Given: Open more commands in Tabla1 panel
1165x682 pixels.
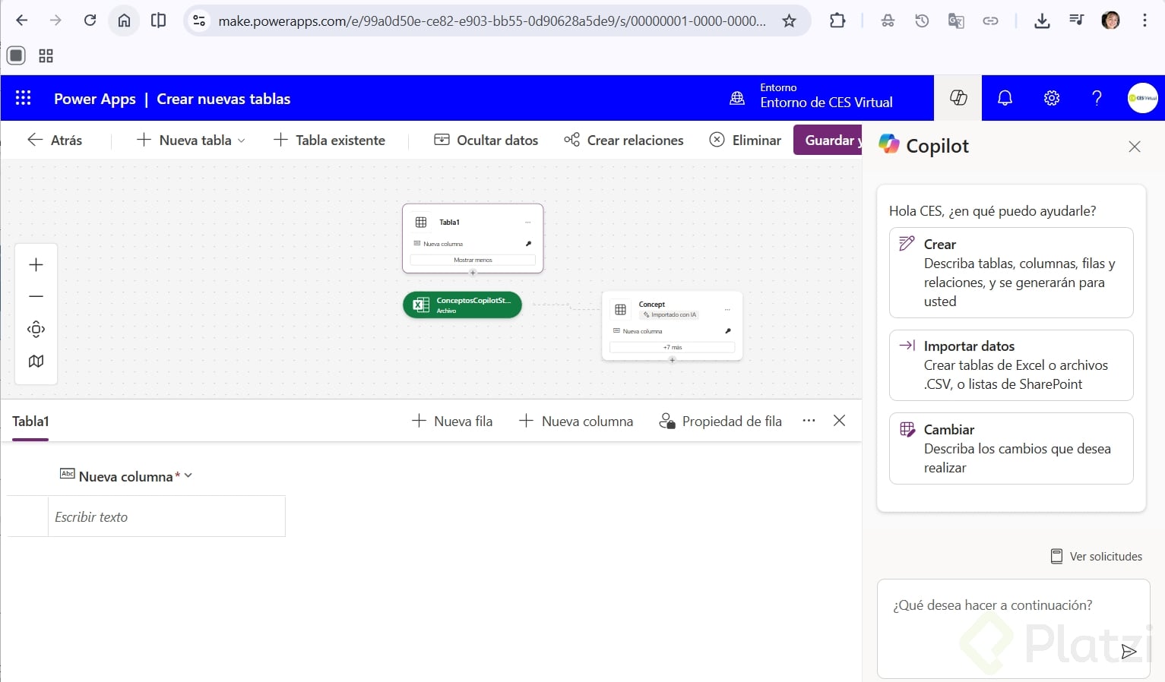Looking at the screenshot, I should coord(809,421).
